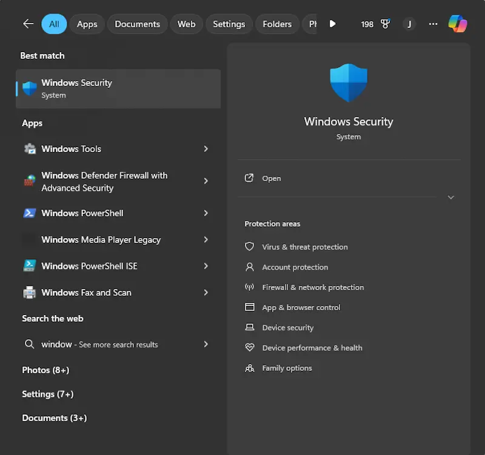Switch to the Folders filter tab
Screen dimensions: 485x455
pos(277,24)
